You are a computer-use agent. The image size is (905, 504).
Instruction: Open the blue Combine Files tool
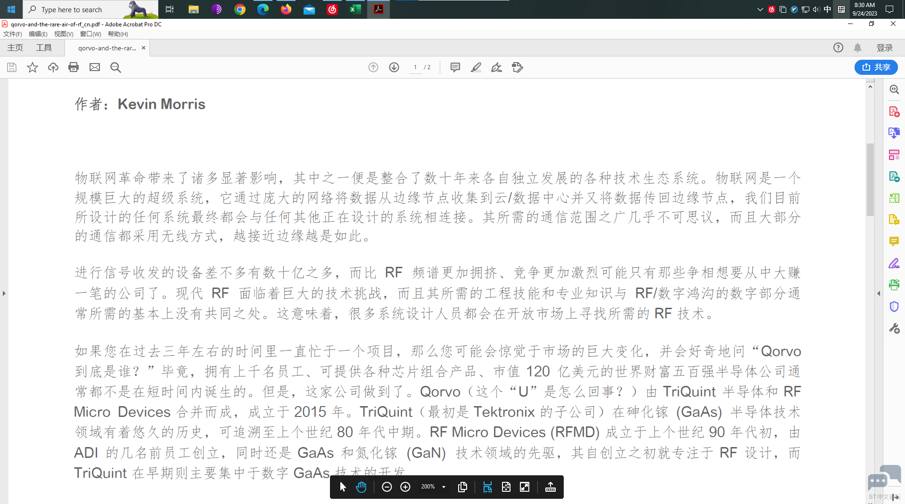[x=894, y=133]
